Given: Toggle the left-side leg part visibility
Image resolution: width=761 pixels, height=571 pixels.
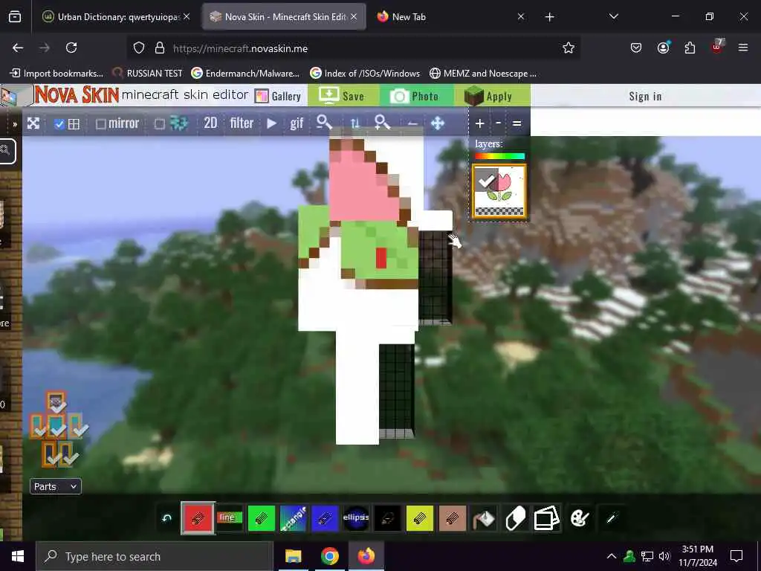Looking at the screenshot, I should (50, 454).
